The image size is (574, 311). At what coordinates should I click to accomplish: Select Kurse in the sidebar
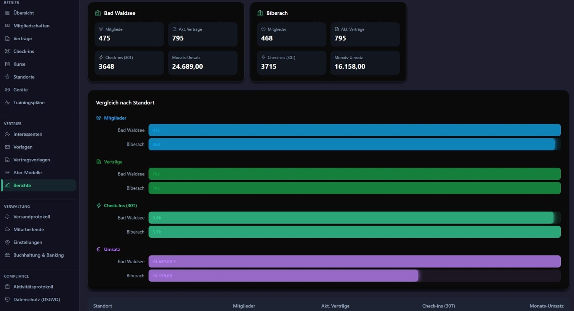coord(39,64)
